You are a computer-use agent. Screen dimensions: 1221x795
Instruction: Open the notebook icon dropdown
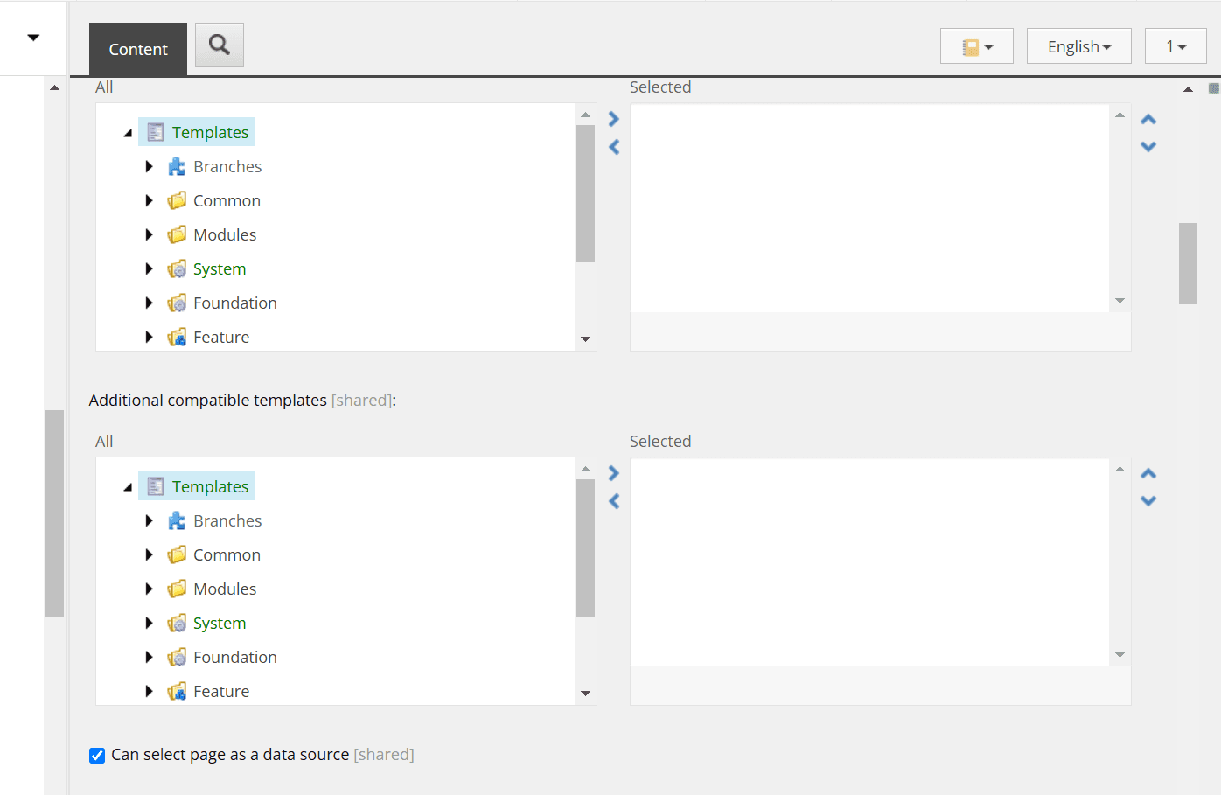[x=976, y=46]
